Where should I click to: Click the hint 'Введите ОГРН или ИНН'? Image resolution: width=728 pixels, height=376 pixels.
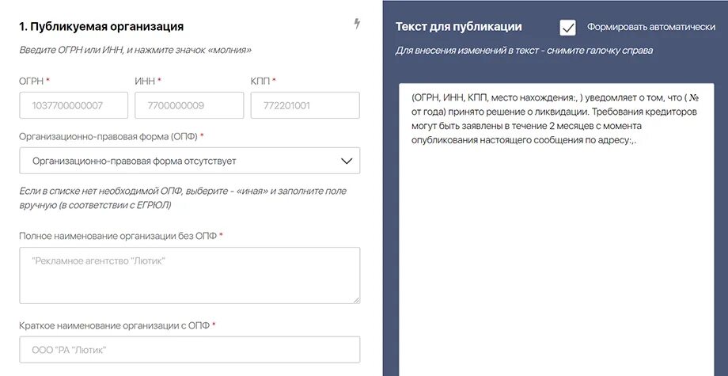point(135,50)
